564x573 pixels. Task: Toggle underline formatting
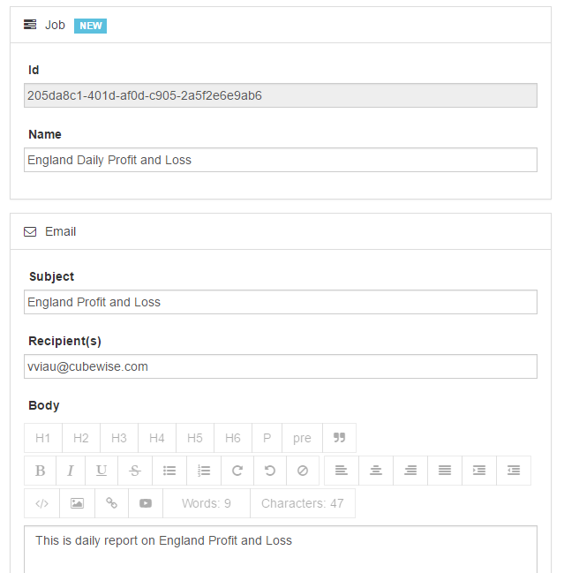point(102,471)
